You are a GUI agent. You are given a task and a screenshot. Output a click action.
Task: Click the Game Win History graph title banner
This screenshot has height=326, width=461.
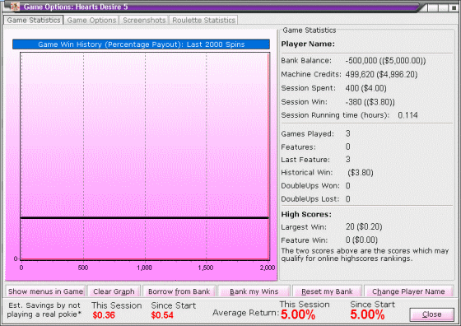tap(141, 44)
